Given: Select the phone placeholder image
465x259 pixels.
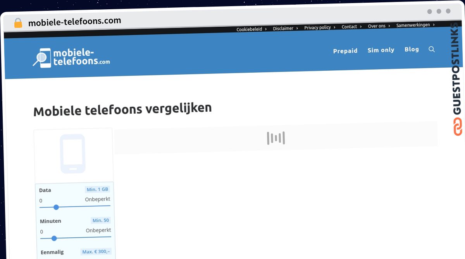Looking at the screenshot, I should 72,154.
